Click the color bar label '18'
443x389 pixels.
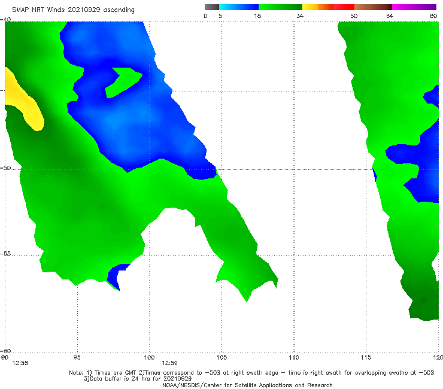257,16
